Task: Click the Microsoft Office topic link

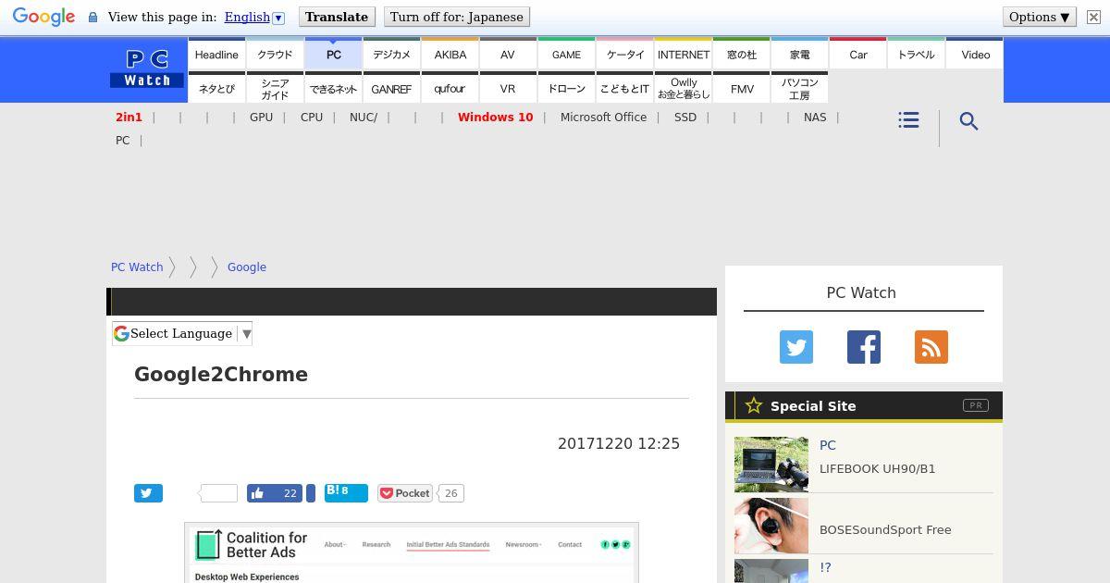Action: coord(603,117)
